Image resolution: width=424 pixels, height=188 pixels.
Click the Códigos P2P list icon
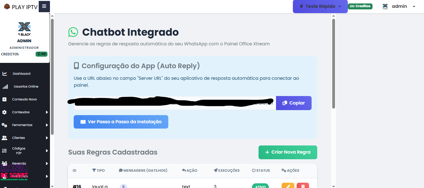4,151
